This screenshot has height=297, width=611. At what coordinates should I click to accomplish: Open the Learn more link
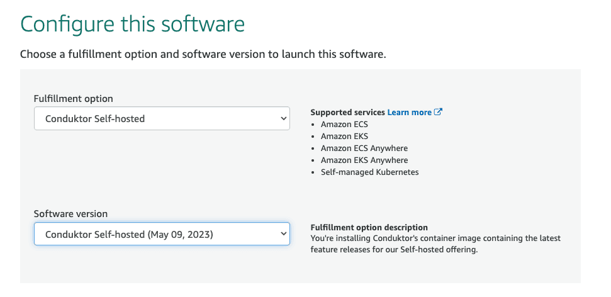[409, 112]
